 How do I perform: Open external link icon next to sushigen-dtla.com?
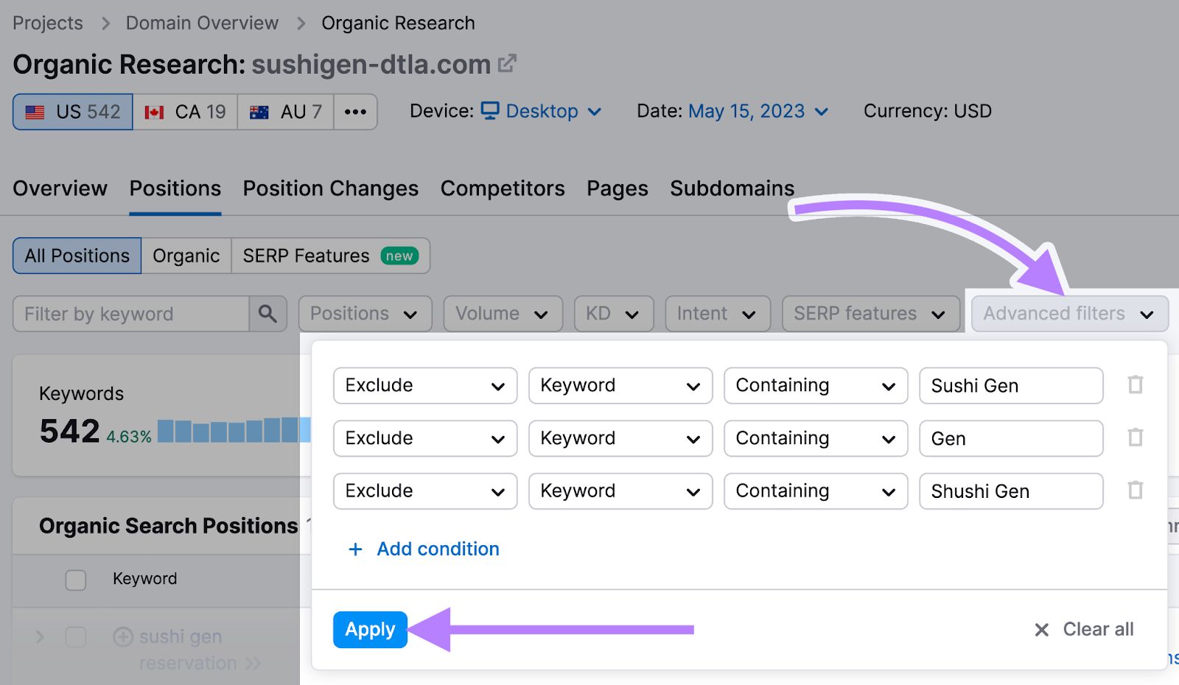(x=507, y=64)
